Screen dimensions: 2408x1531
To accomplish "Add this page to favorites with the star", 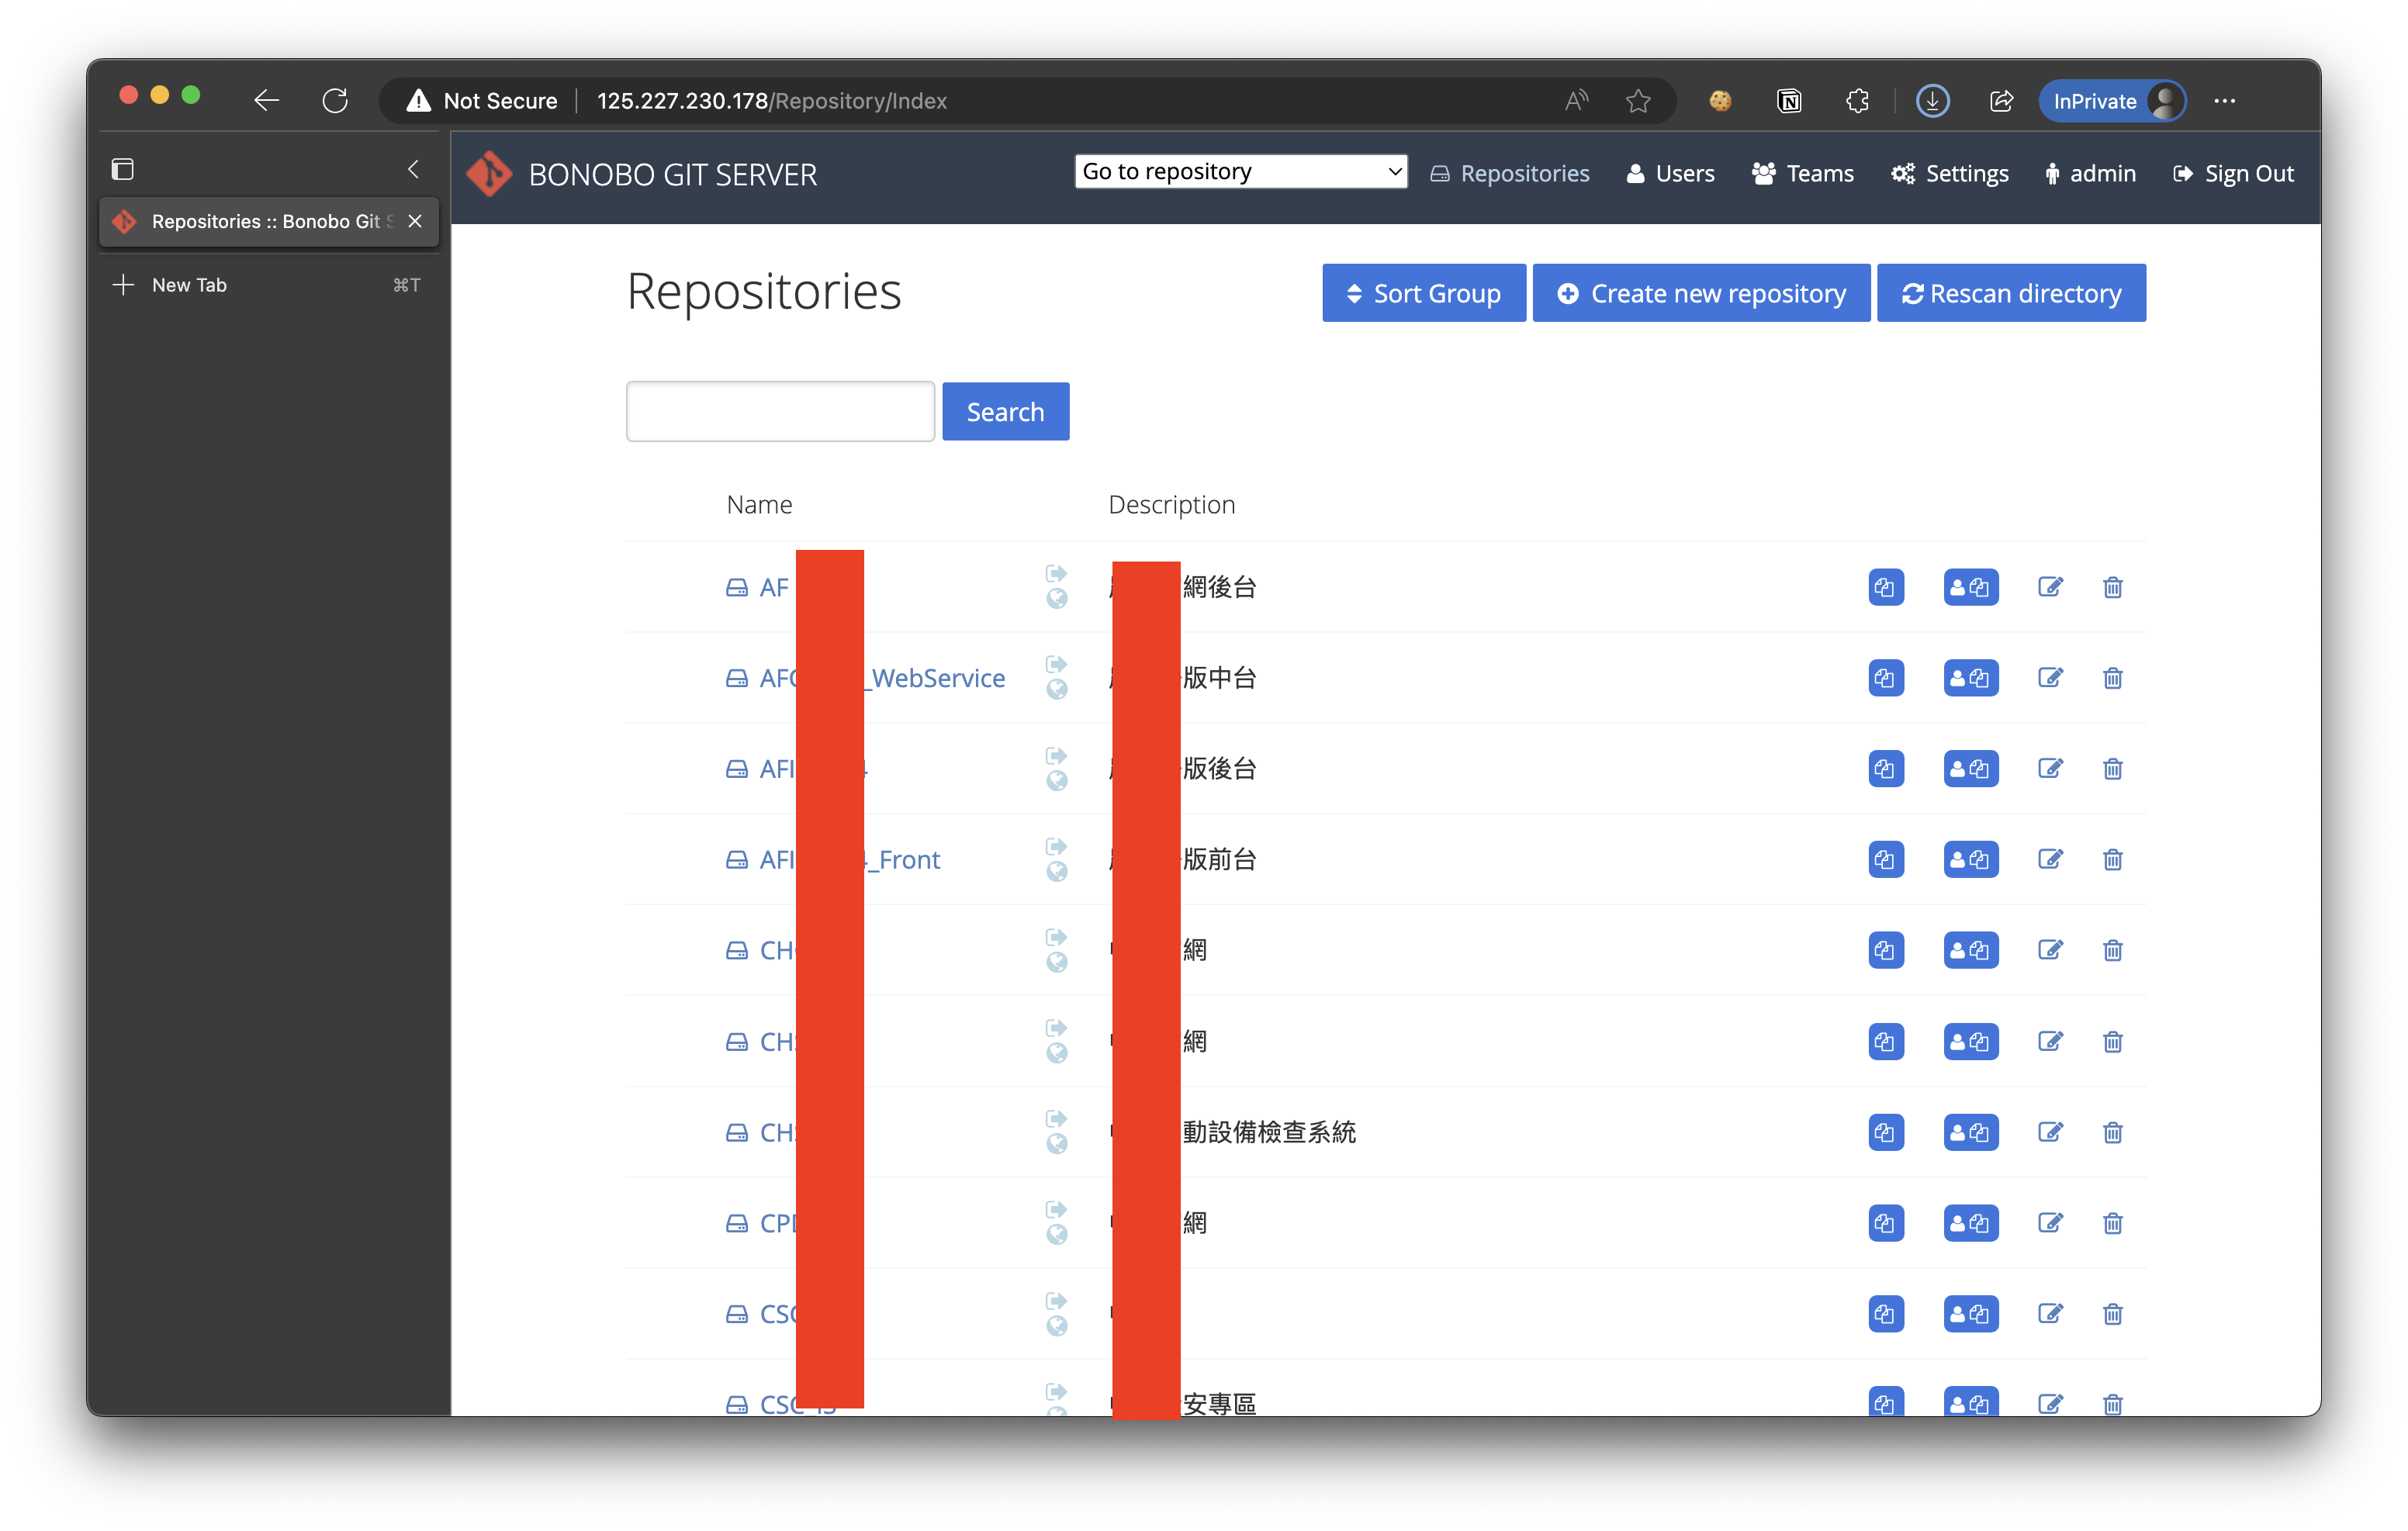I will tap(1637, 101).
